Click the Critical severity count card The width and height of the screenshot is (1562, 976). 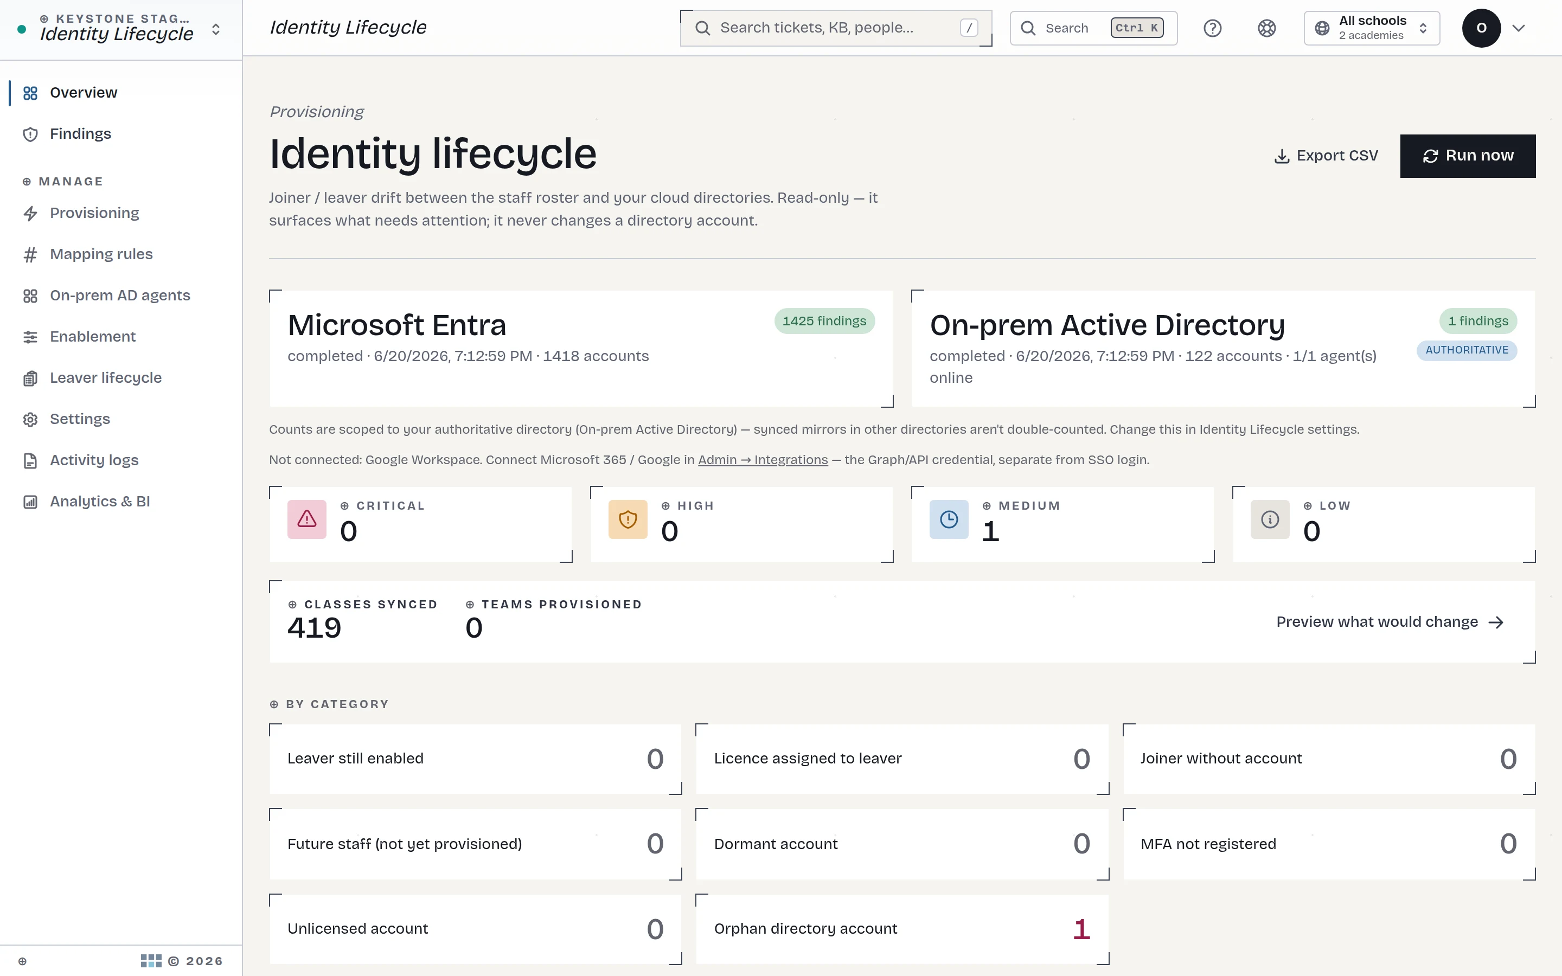[x=421, y=524]
